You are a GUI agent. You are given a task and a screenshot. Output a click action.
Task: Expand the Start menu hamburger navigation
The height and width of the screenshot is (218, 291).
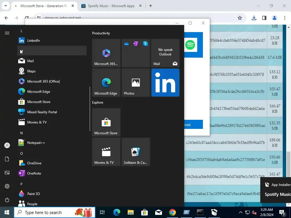pos(7,33)
